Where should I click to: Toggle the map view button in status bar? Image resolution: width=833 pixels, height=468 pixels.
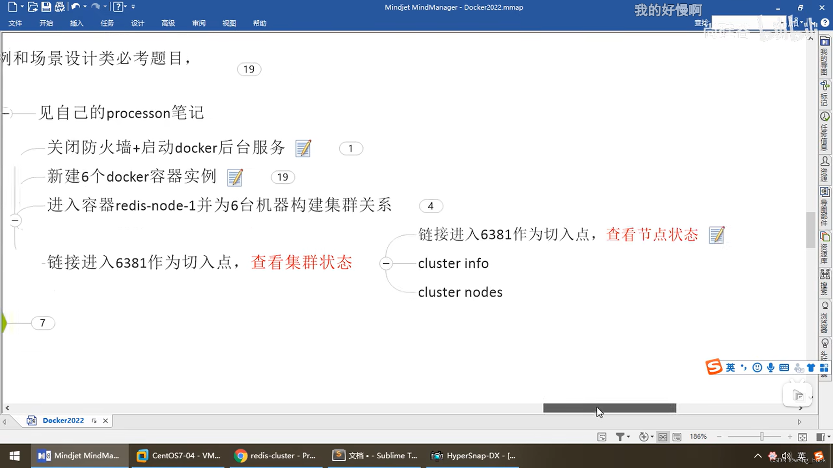[x=662, y=437]
